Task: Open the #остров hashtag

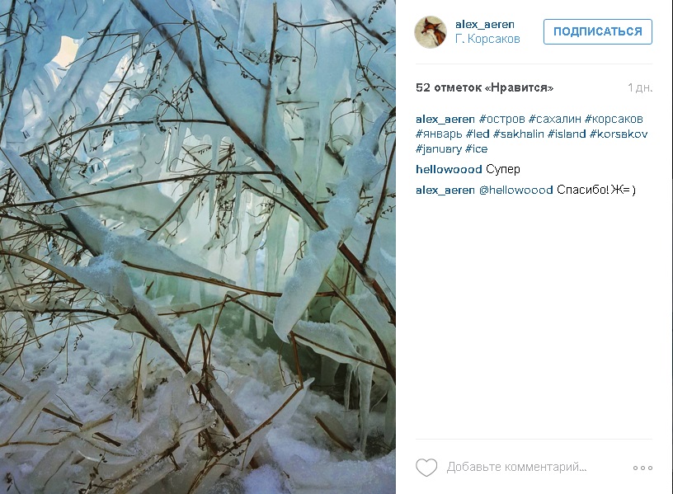Action: [x=501, y=119]
